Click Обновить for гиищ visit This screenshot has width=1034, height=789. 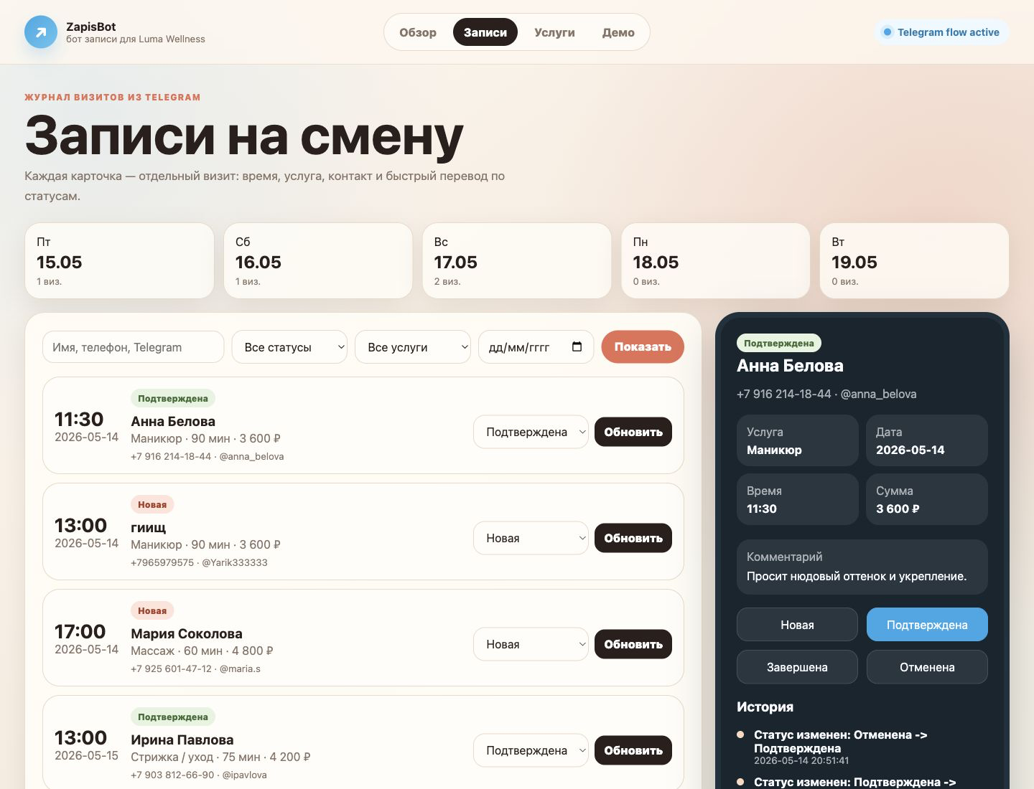click(633, 538)
